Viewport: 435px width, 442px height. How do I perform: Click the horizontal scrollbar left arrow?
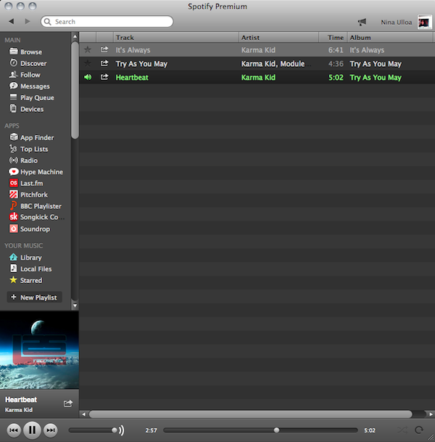(83, 414)
